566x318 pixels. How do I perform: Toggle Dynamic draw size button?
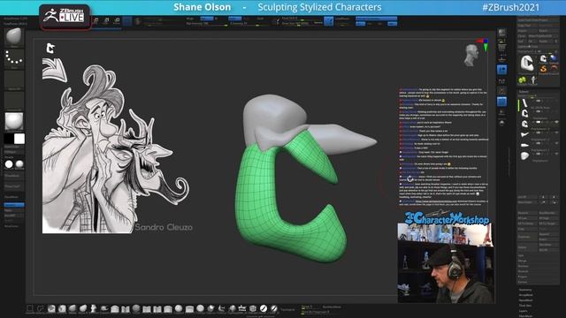(x=318, y=23)
